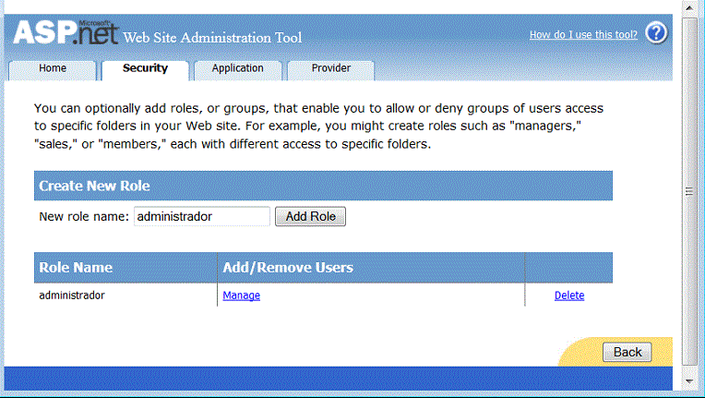Click the scrollbar up arrow

tap(689, 7)
